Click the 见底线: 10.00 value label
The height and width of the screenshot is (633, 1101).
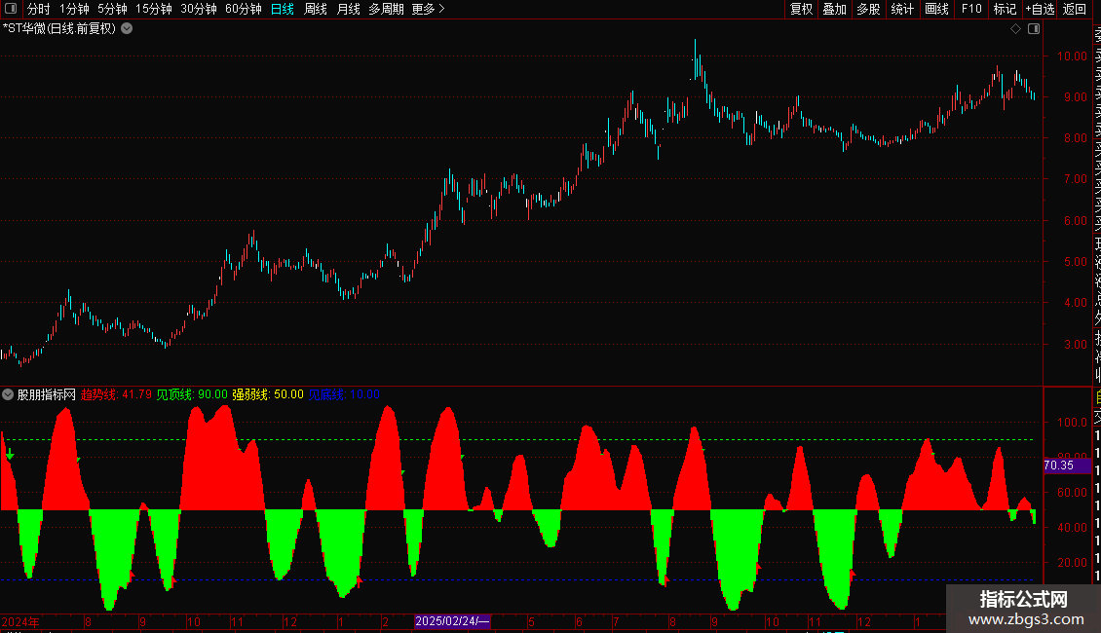click(344, 394)
